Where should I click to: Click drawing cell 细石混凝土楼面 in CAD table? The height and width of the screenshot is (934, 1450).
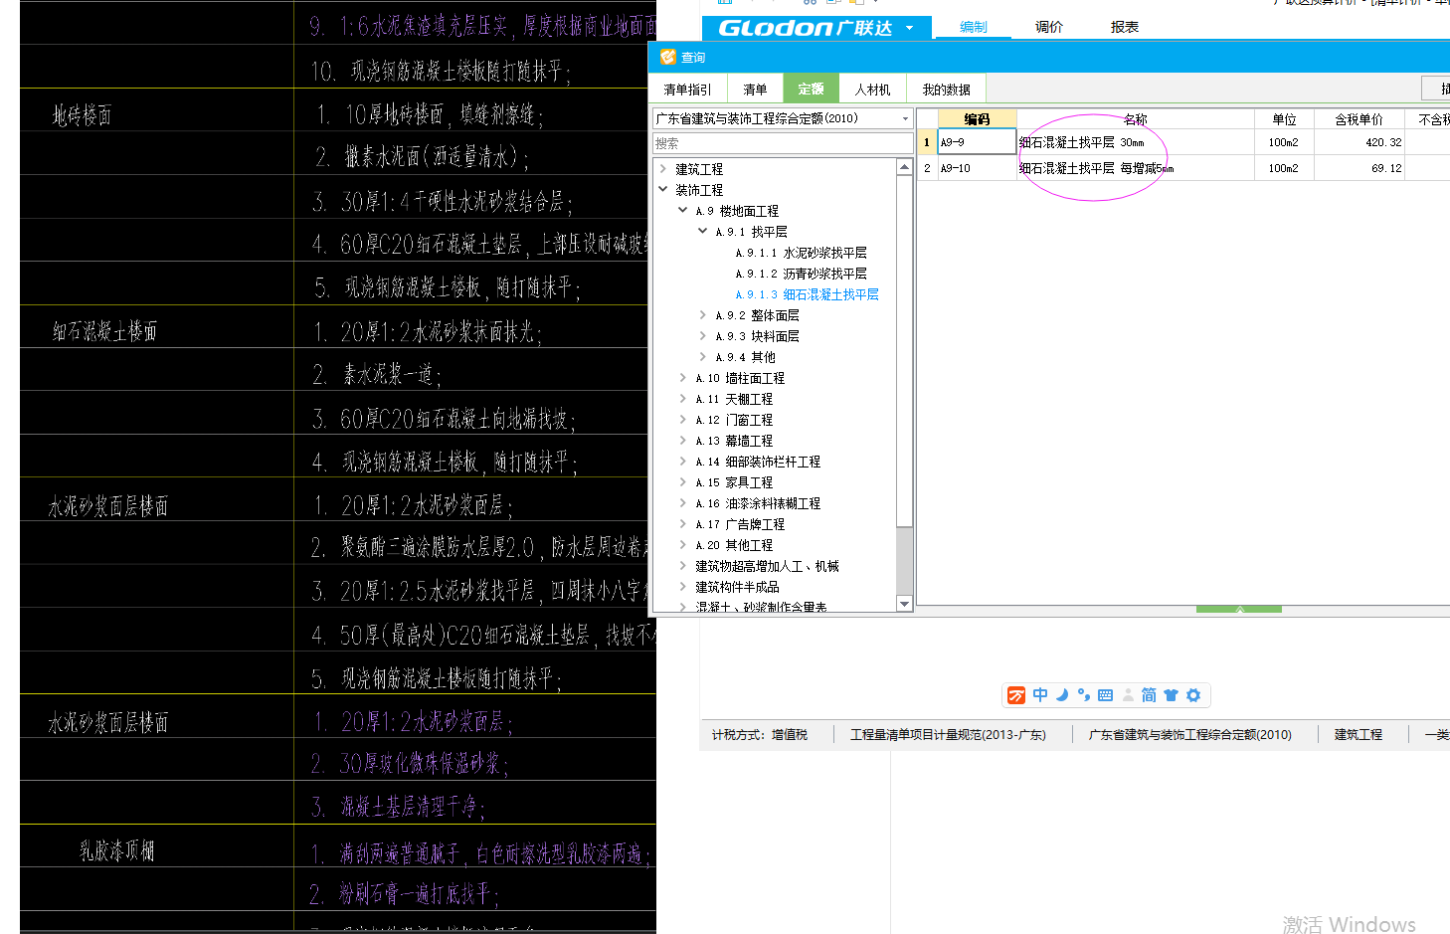tap(104, 331)
